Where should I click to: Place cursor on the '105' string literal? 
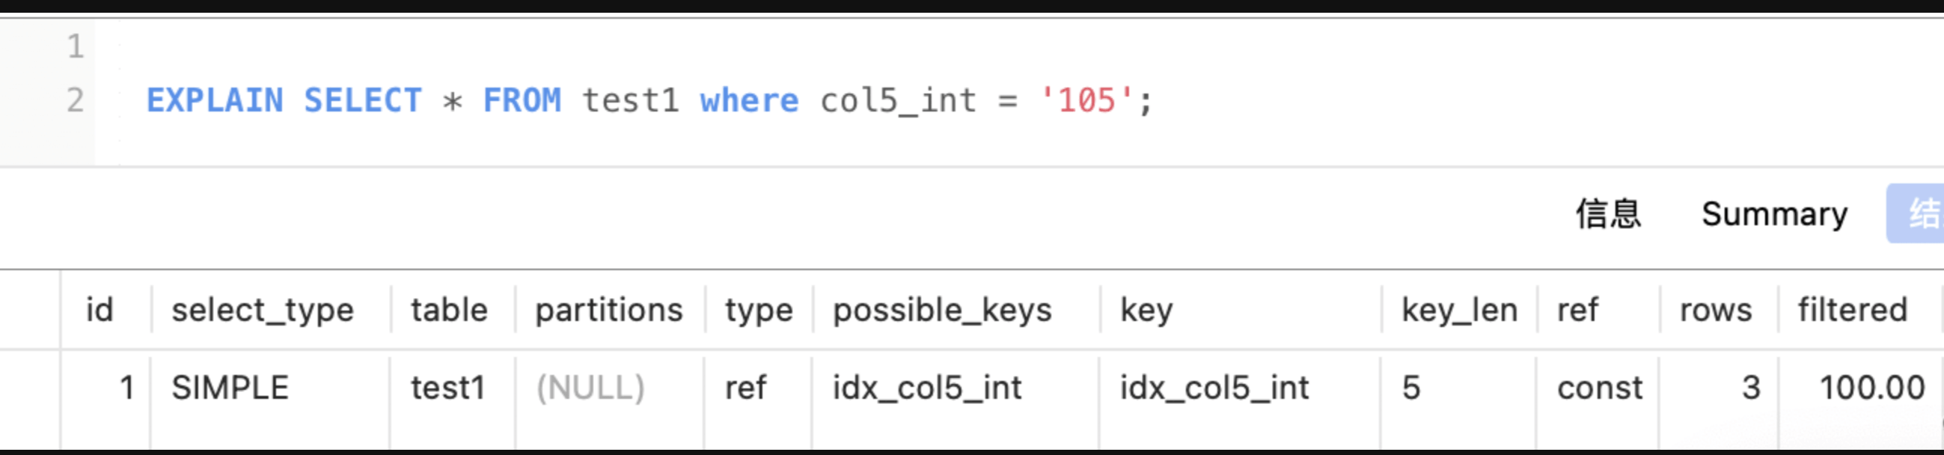pyautogui.click(x=1086, y=100)
